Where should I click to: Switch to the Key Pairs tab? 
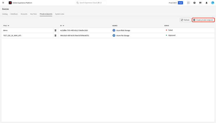(33, 14)
